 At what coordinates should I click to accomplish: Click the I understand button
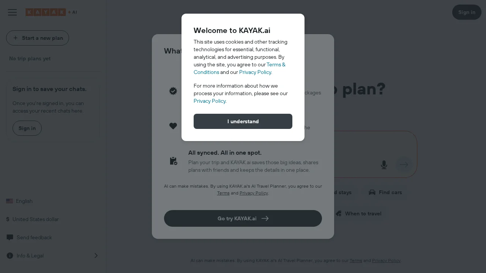243,121
